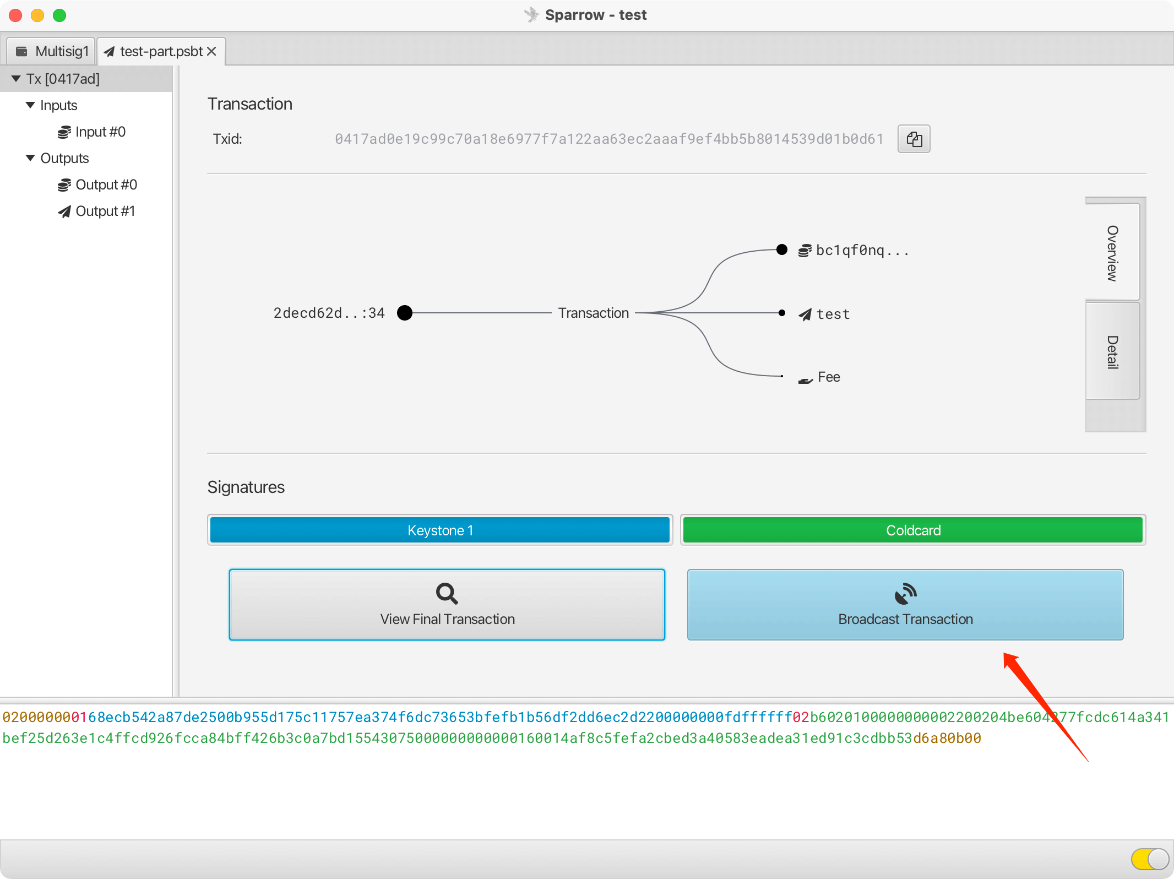Click the hand icon beside Fee
The width and height of the screenshot is (1174, 879).
click(805, 379)
